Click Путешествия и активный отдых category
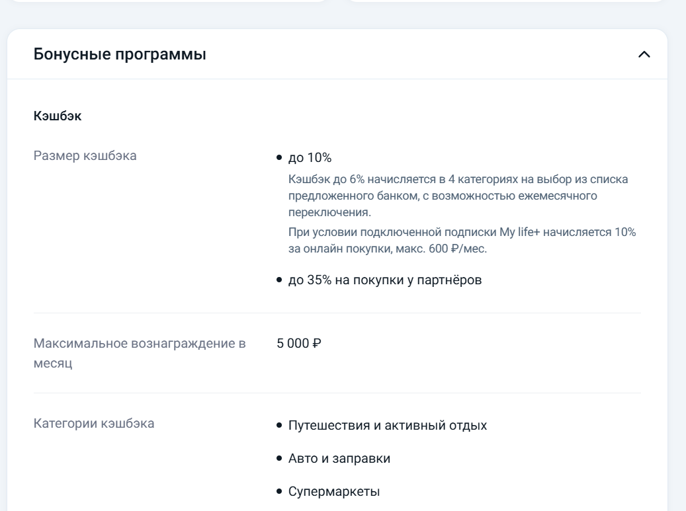This screenshot has height=511, width=686. 388,425
